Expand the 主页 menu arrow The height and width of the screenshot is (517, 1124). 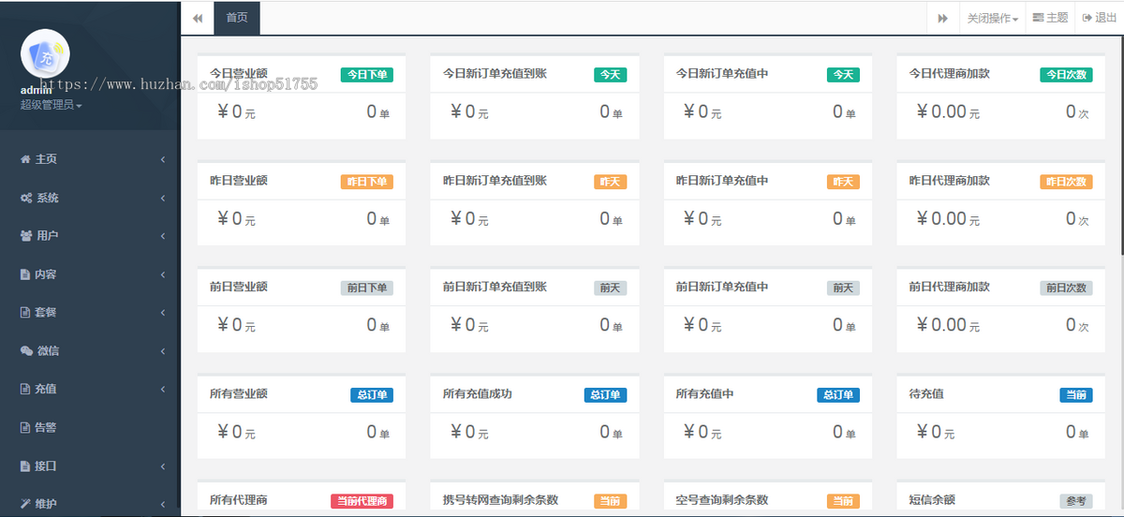(x=163, y=160)
